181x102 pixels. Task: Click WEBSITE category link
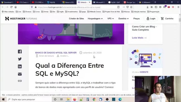(x=144, y=72)
